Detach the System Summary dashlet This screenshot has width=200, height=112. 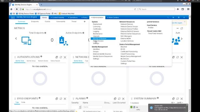tap(173, 99)
